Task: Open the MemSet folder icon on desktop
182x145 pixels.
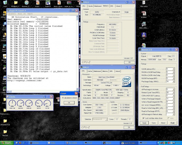Action: 5,132
